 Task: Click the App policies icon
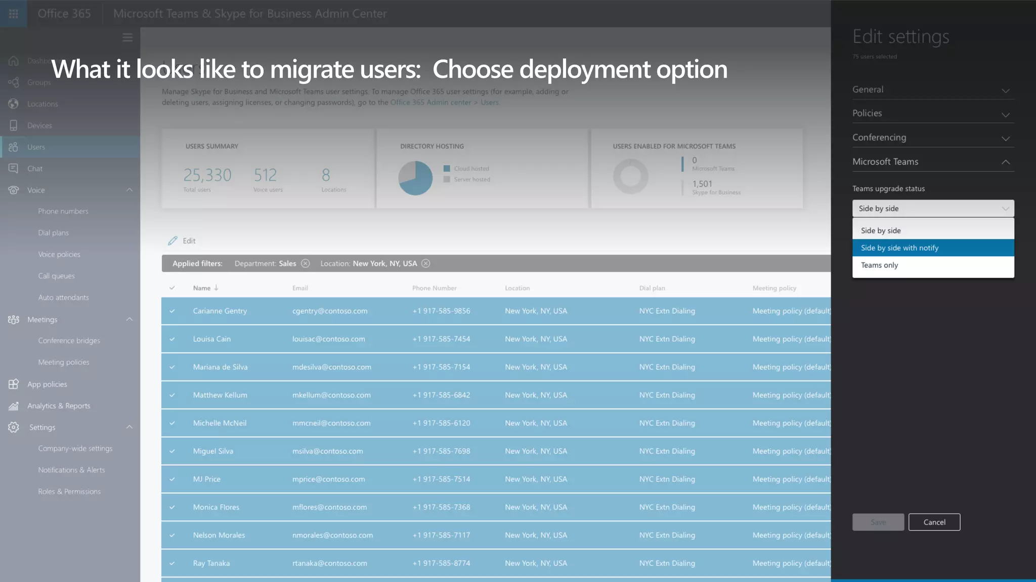point(14,384)
